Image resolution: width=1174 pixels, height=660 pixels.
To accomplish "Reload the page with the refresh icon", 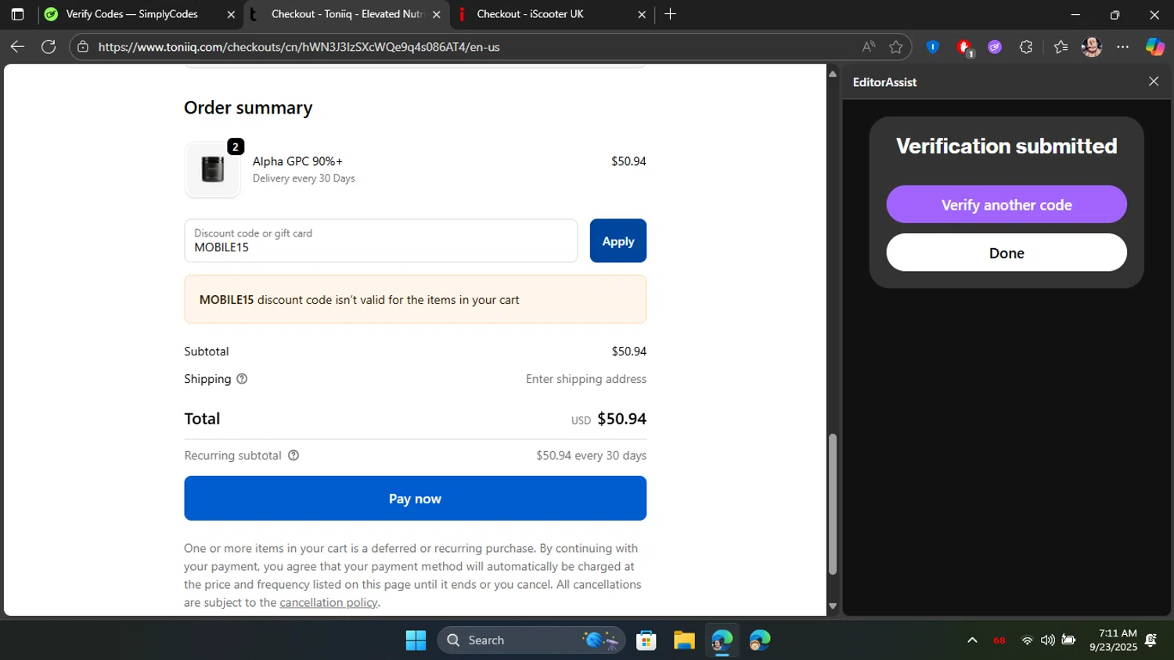I will tap(49, 47).
